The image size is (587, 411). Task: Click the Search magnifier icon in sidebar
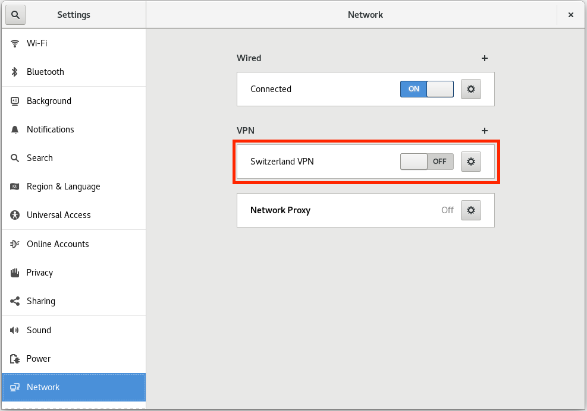point(15,158)
